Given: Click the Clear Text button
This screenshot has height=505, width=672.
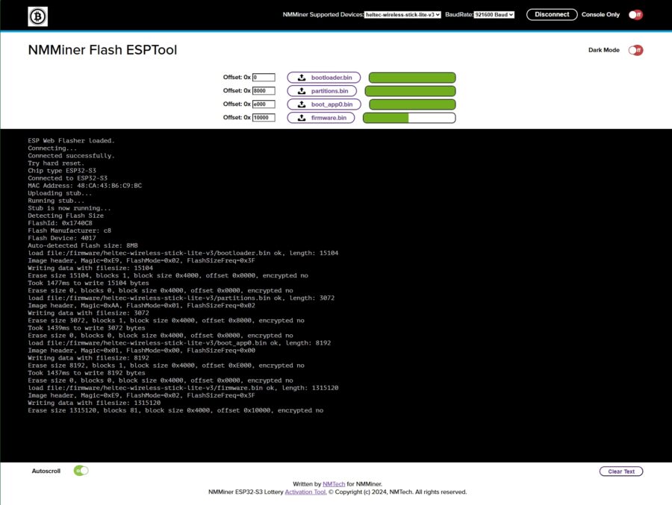Looking at the screenshot, I should coord(620,471).
